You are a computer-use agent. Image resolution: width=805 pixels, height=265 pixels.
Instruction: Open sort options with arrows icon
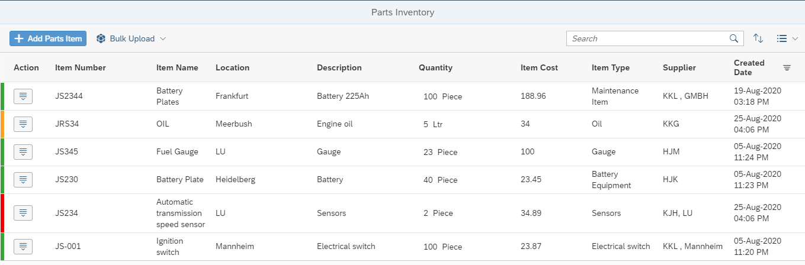click(x=758, y=38)
